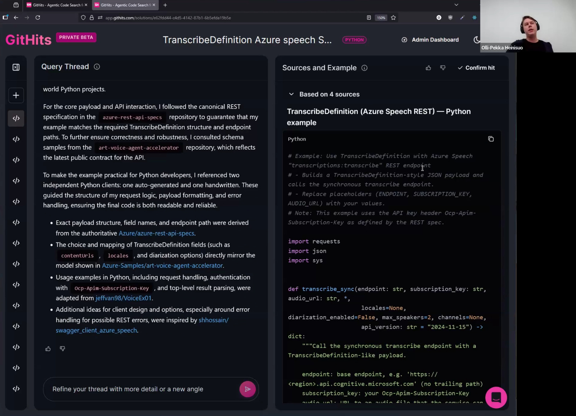The height and width of the screenshot is (416, 576).
Task: Open browser sidebar icon left of back
Action: click(x=5, y=18)
